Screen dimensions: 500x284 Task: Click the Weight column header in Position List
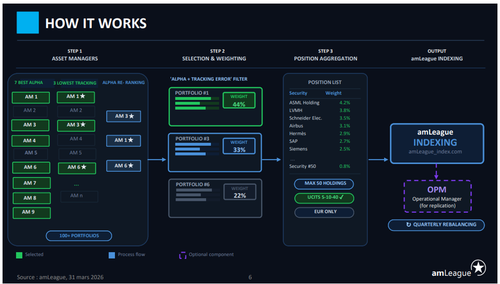pyautogui.click(x=333, y=93)
